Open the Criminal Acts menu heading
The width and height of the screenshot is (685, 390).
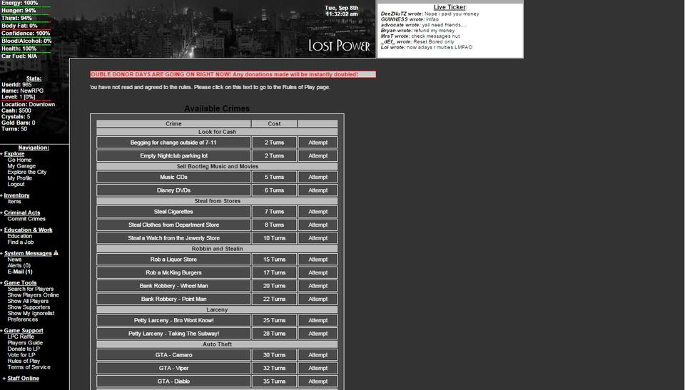point(22,212)
